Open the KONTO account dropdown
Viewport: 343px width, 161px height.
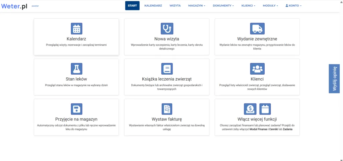[x=293, y=6]
